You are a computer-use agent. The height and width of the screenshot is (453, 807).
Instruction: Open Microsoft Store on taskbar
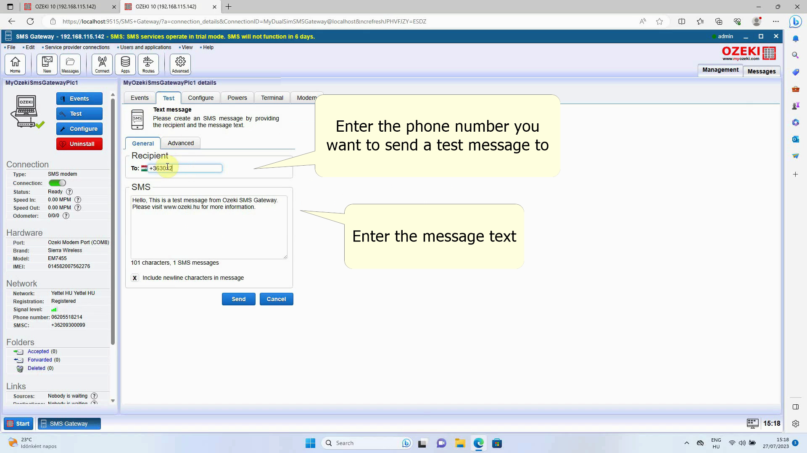tap(497, 443)
